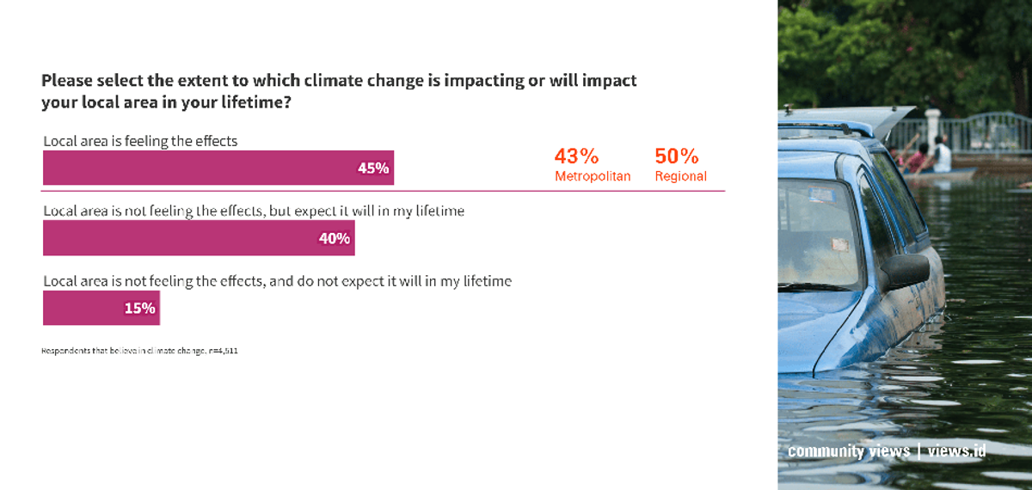Click the 15% value label

(x=140, y=308)
